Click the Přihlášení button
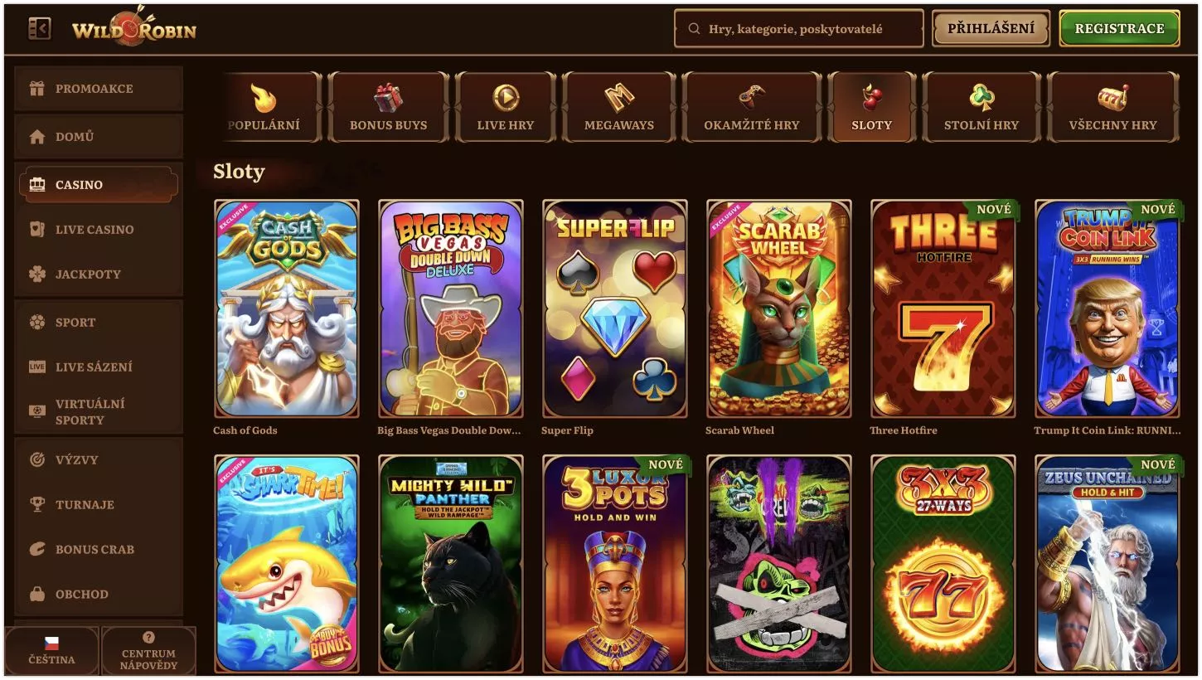The height and width of the screenshot is (680, 1202). [x=991, y=28]
